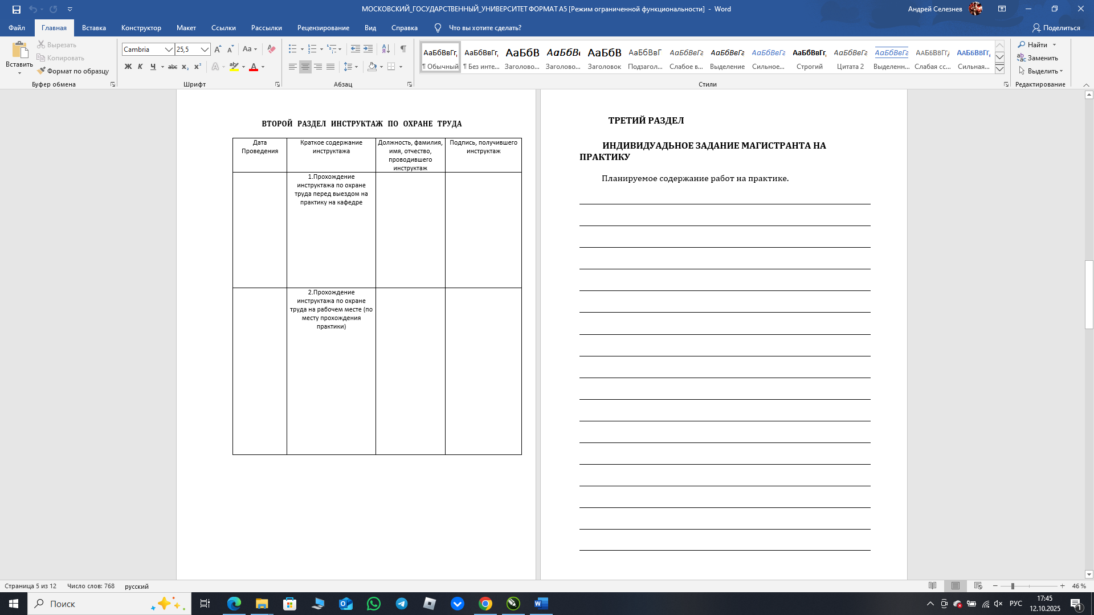Click the Format Painter brush icon

pyautogui.click(x=41, y=71)
